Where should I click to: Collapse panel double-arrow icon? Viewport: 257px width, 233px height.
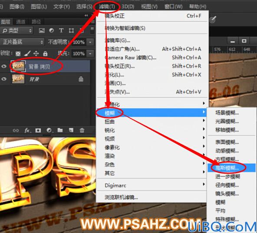pyautogui.click(x=86, y=16)
